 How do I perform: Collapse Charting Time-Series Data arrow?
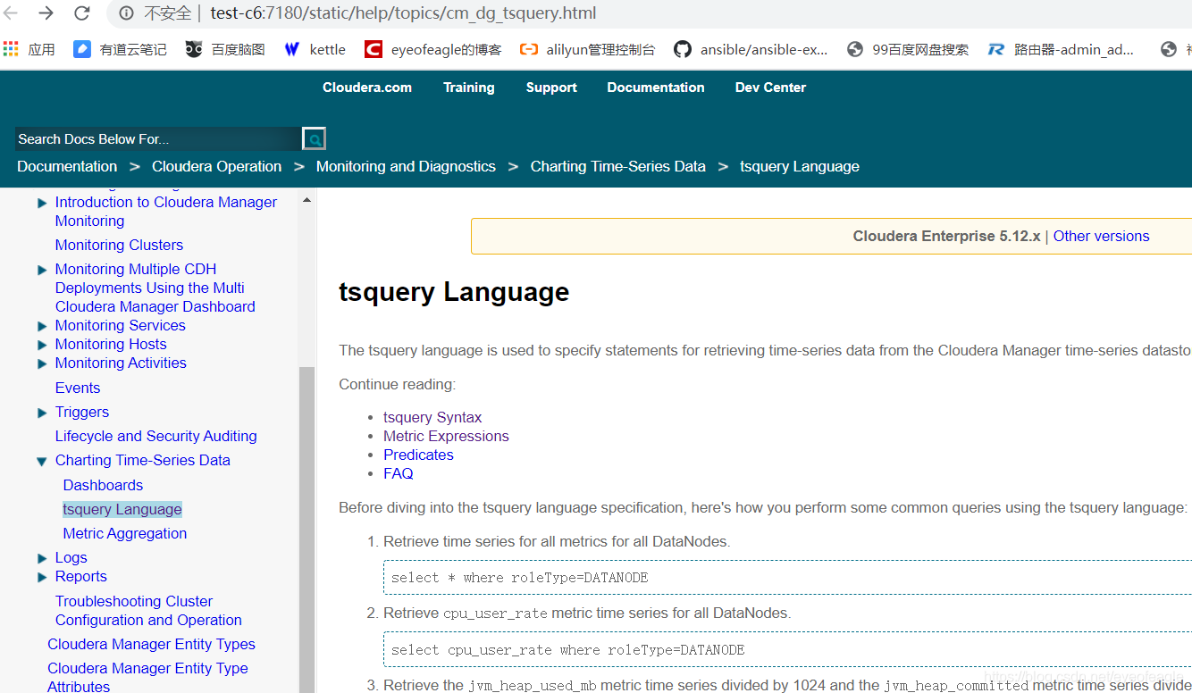[42, 462]
